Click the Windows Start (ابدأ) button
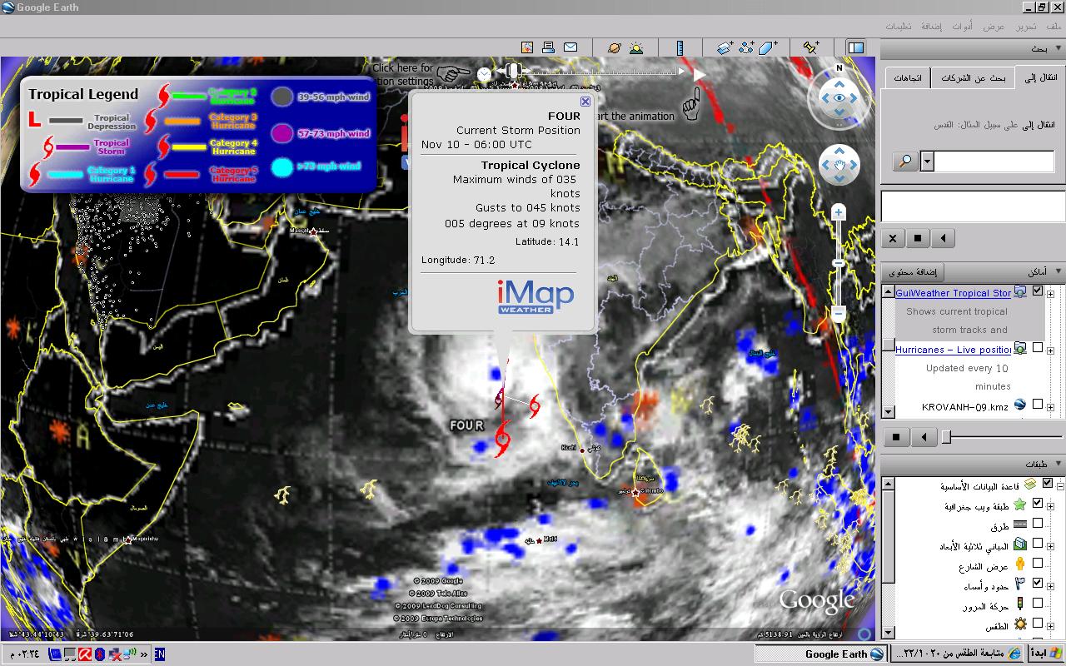This screenshot has width=1066, height=666. [1046, 654]
